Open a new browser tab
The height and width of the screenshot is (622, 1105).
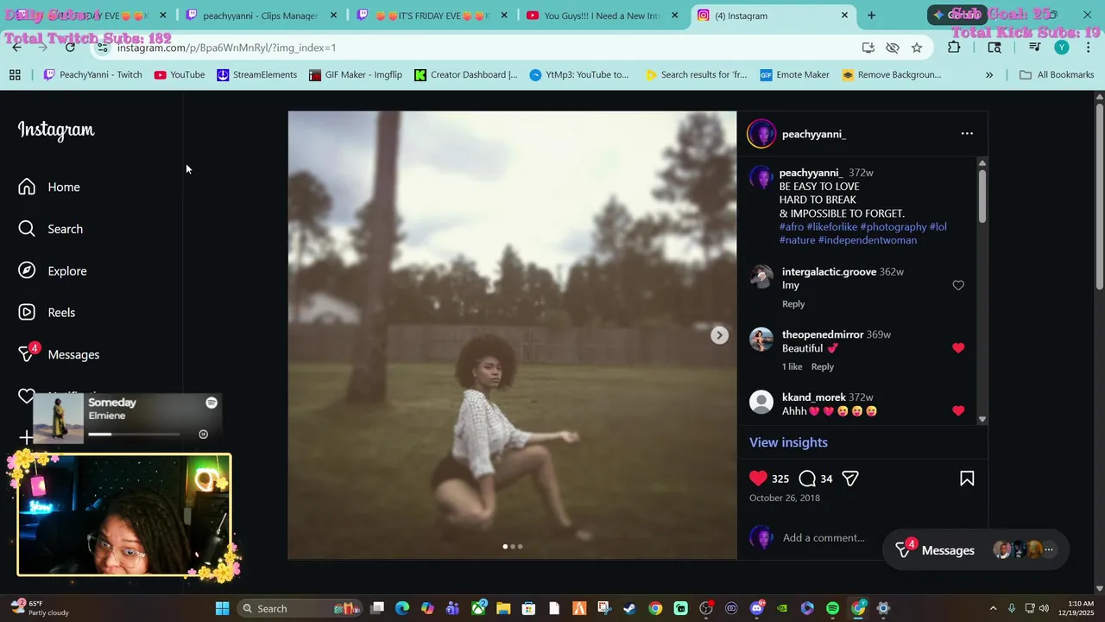(x=871, y=16)
